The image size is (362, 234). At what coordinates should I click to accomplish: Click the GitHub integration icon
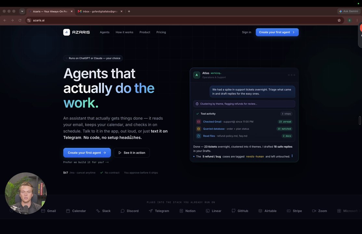pos(233,211)
